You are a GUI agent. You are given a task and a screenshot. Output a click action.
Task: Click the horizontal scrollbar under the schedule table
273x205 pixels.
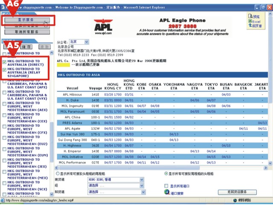click(x=161, y=168)
